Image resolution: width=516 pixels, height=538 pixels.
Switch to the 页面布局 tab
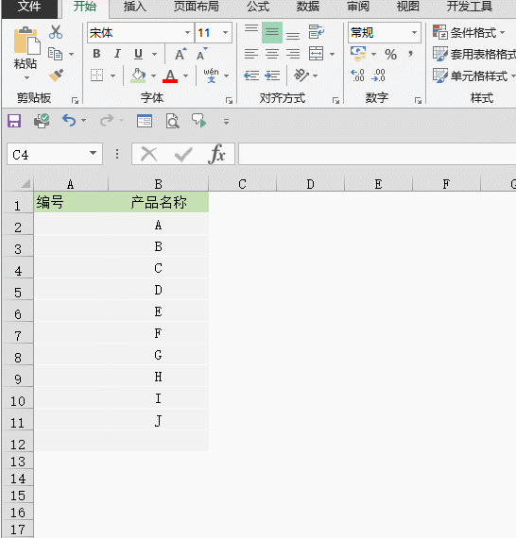tap(197, 7)
